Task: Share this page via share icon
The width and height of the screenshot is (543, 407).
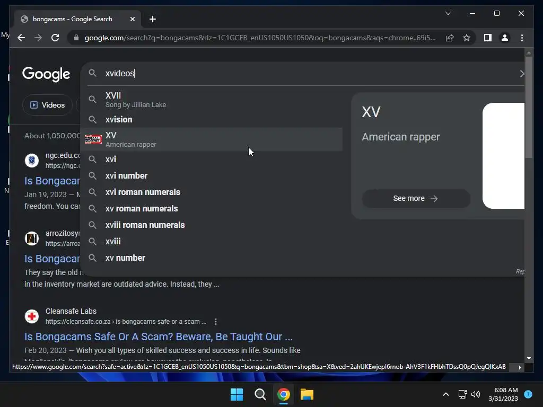Action: tap(450, 38)
